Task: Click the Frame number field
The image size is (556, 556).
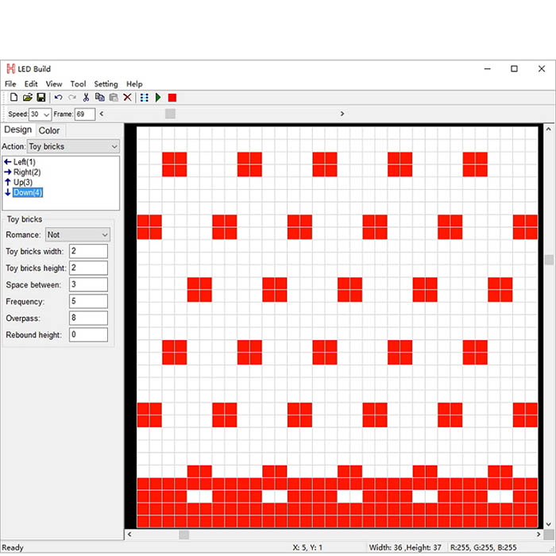Action: (85, 114)
